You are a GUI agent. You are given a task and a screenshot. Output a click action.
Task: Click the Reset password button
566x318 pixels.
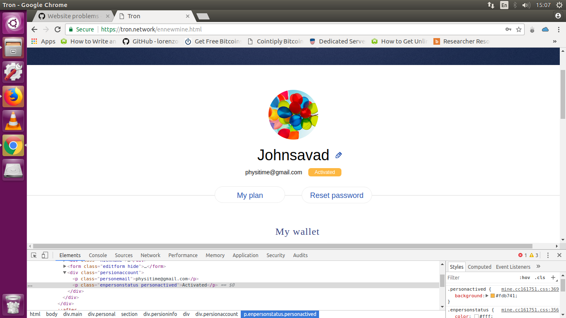pyautogui.click(x=336, y=195)
